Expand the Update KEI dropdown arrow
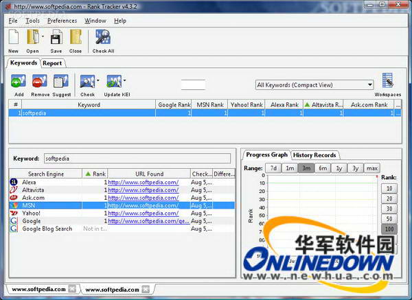This screenshot has height=300, width=412. [x=124, y=80]
